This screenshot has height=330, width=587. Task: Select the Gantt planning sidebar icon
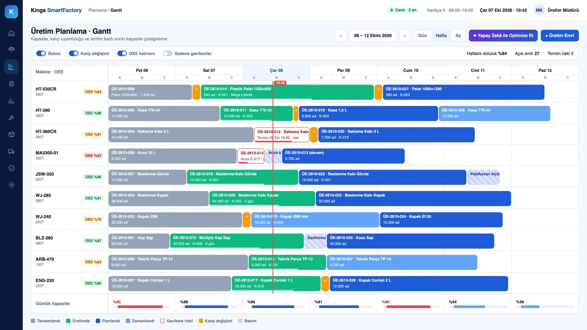point(11,67)
